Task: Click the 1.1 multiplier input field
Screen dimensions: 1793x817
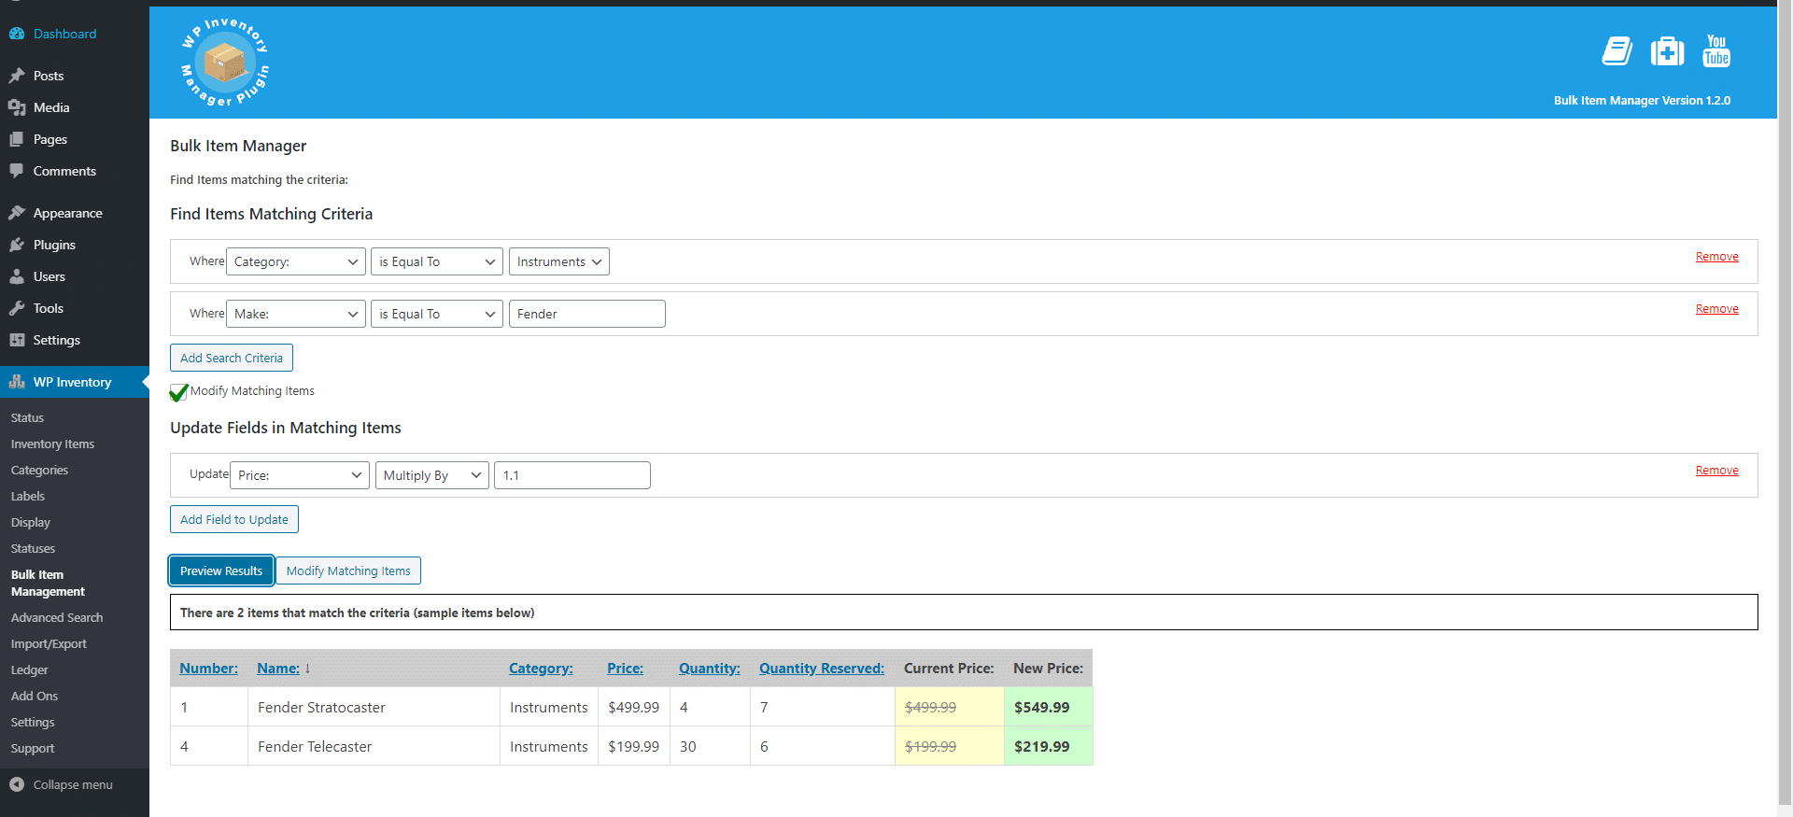Action: 572,475
